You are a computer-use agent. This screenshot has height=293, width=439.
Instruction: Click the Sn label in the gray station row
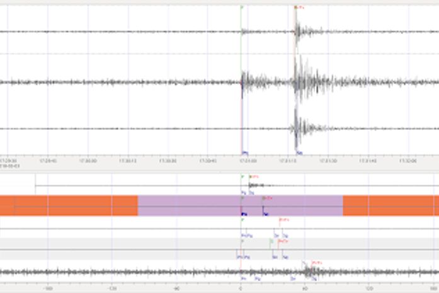275,257
